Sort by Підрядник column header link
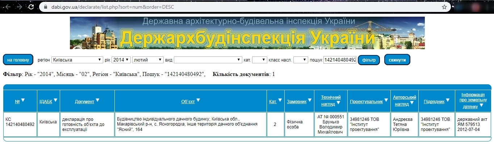This screenshot has height=144, width=494. pos(434,102)
